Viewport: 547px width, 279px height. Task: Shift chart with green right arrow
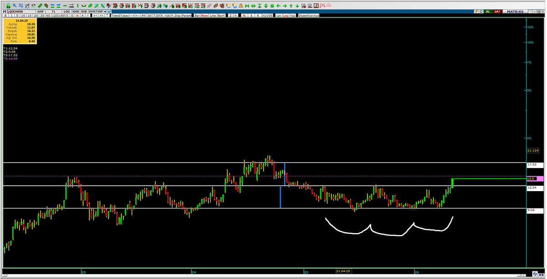[285, 6]
